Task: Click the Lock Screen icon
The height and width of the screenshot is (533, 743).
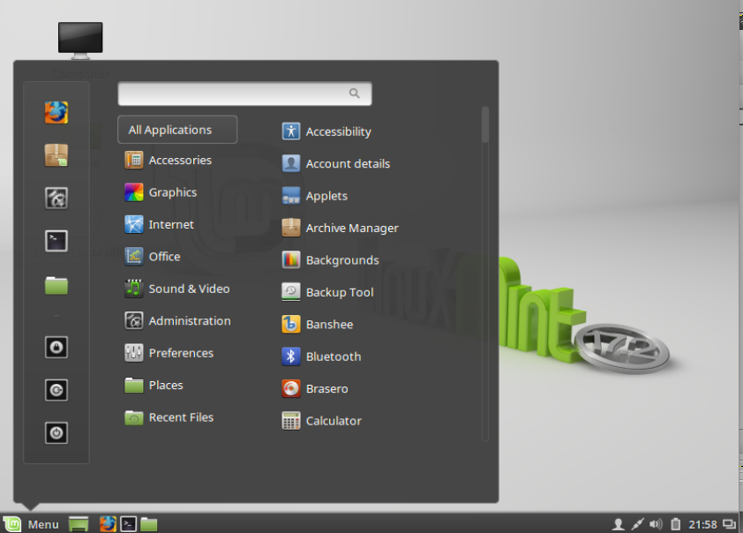Action: (x=56, y=348)
